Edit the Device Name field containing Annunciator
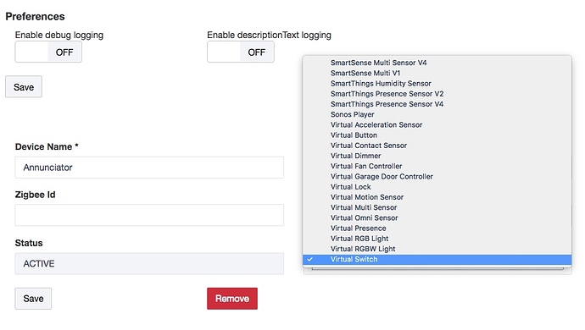585x330 pixels. 149,168
